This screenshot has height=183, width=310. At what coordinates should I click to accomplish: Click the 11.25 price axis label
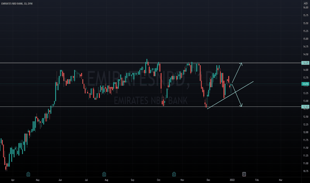tap(306, 155)
